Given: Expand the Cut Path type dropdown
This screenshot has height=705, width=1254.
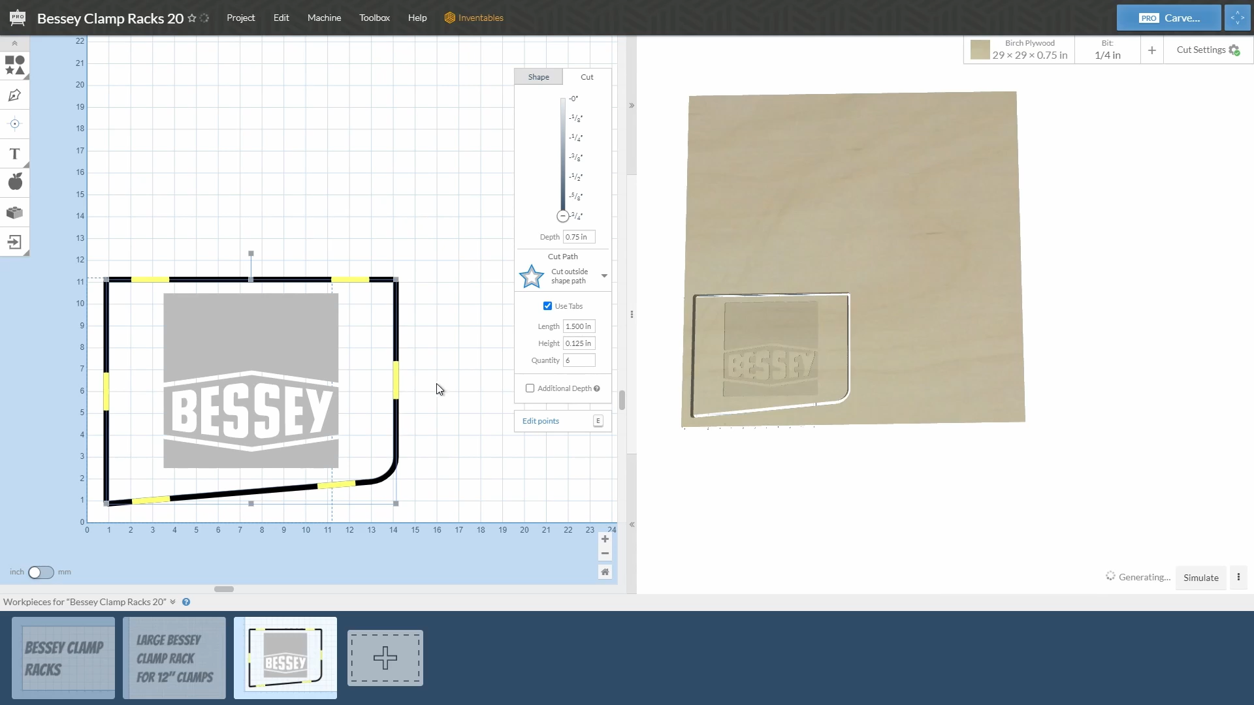Looking at the screenshot, I should coord(604,276).
